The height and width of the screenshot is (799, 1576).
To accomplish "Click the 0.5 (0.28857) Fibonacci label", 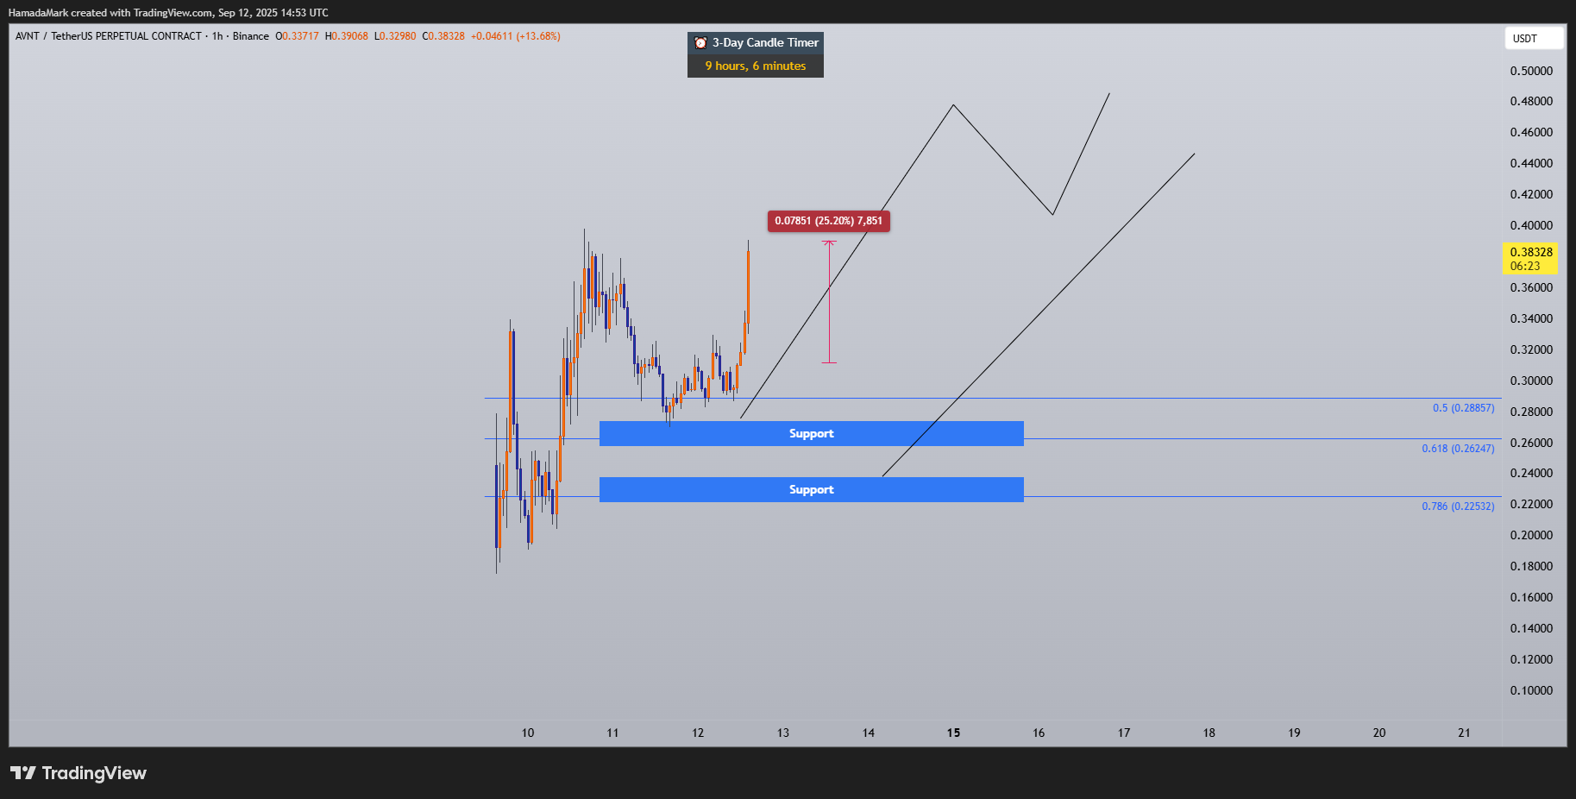I will tap(1463, 408).
